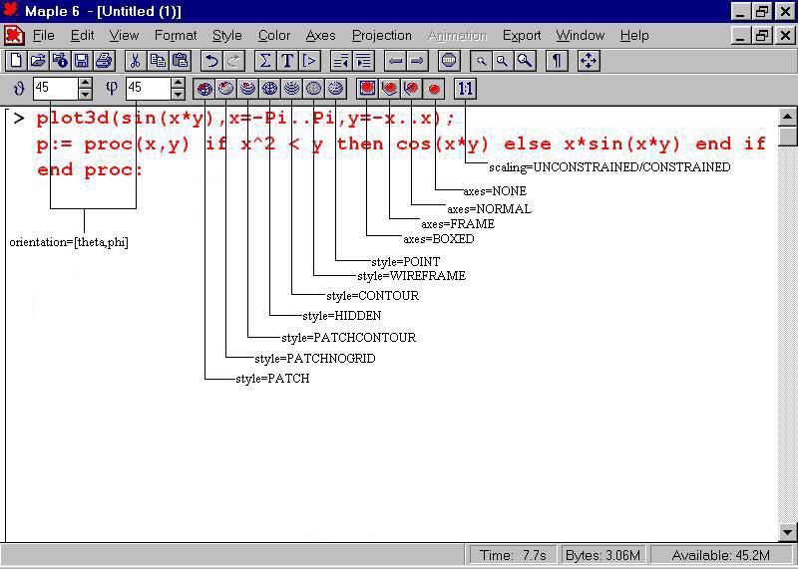Click the Stop computation icon
The height and width of the screenshot is (569, 799).
pos(449,62)
